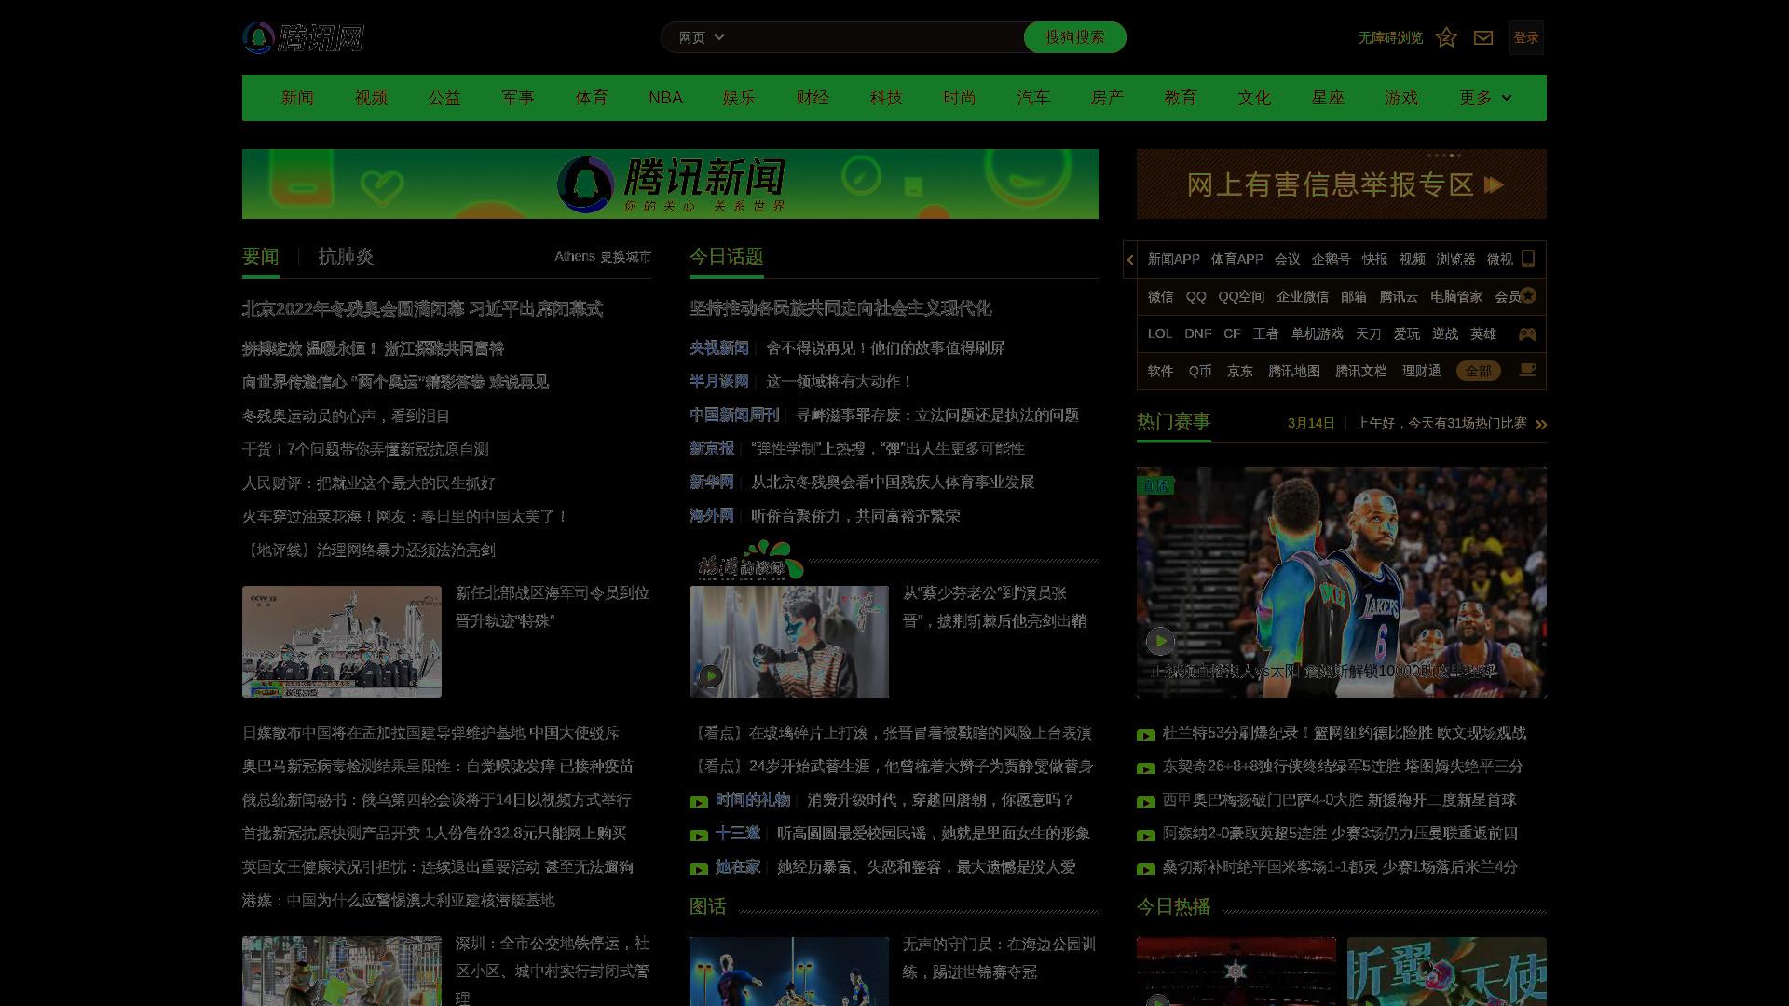Click the member badge icon after 会员
This screenshot has width=1789, height=1006.
click(x=1529, y=295)
